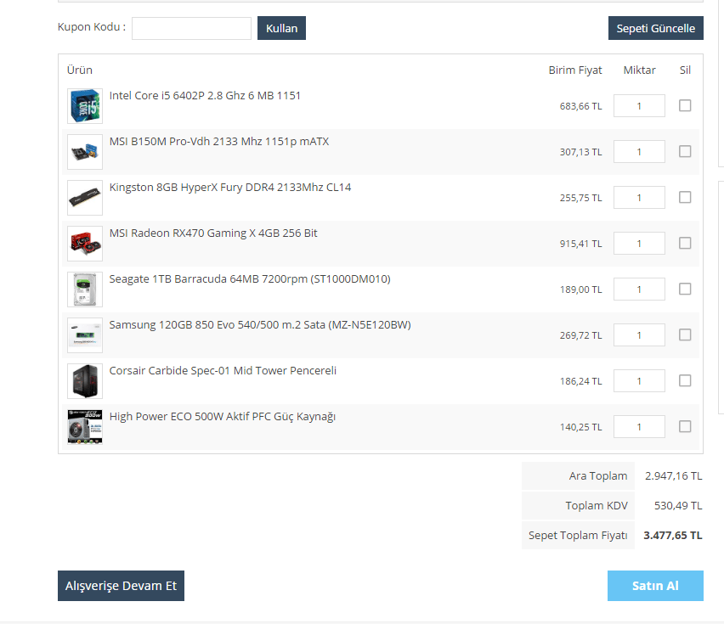Click the Intel Core i5 product thumbnail
Image resolution: width=724 pixels, height=624 pixels.
(85, 106)
